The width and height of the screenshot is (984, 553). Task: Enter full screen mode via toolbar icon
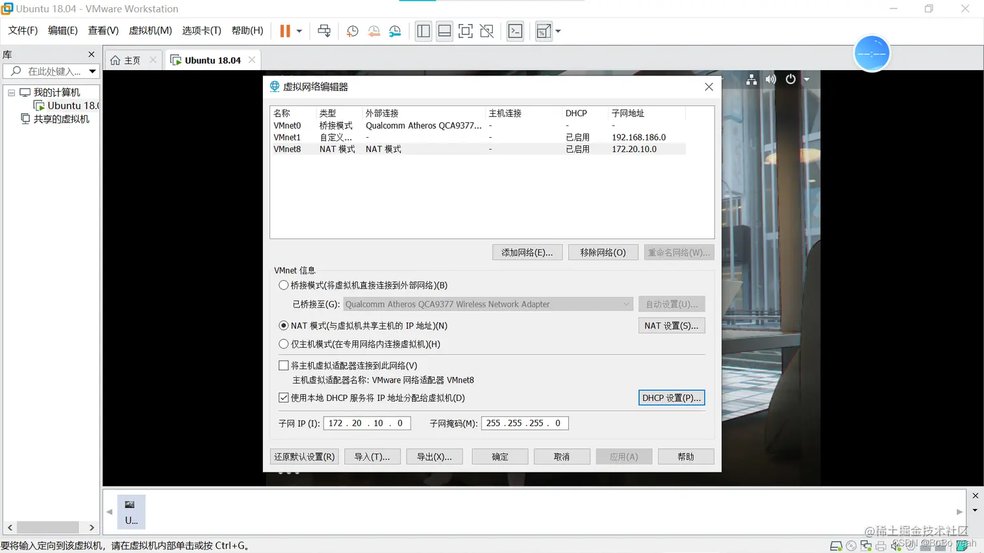point(465,31)
